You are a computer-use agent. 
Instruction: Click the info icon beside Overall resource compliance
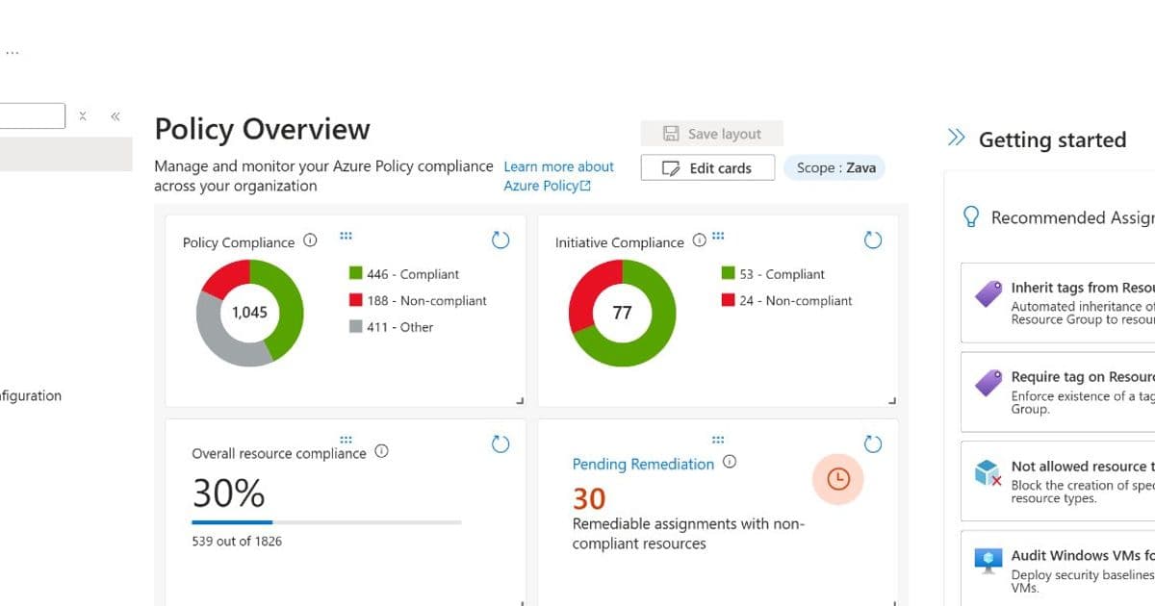[381, 449]
